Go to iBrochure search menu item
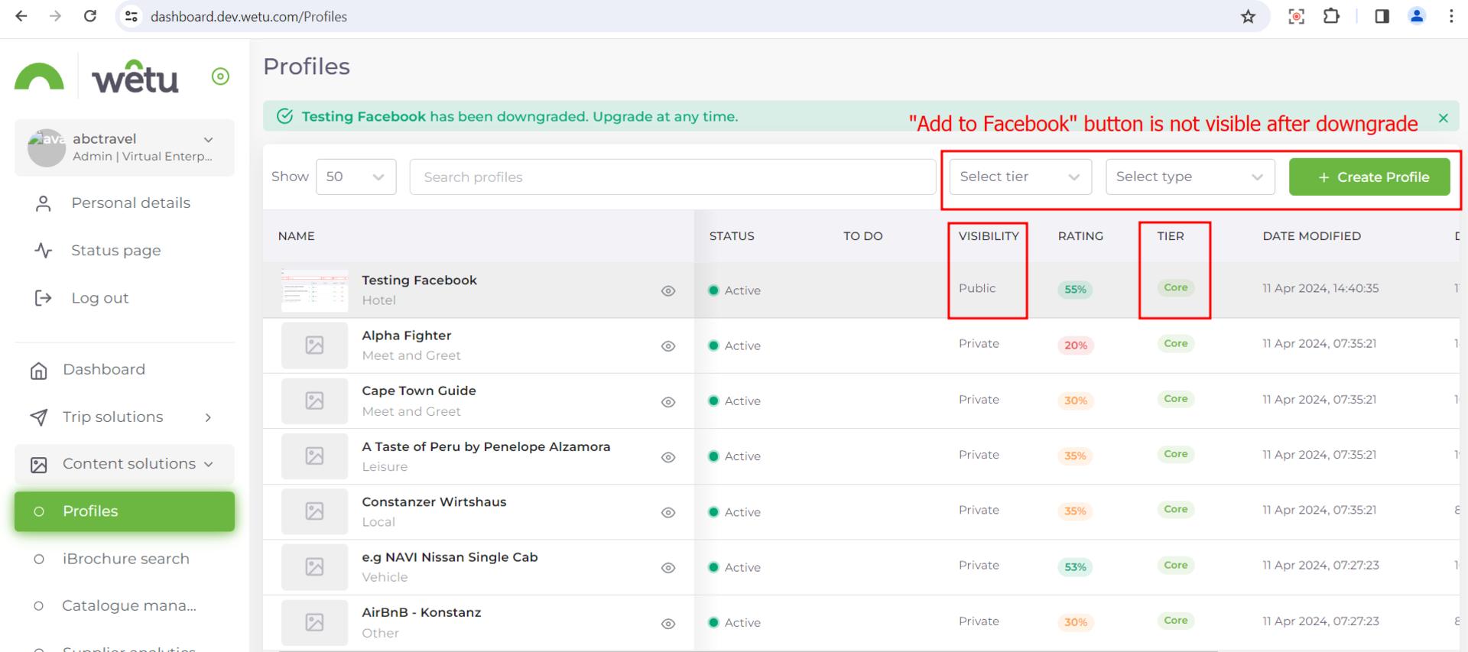Image resolution: width=1468 pixels, height=652 pixels. click(x=125, y=559)
